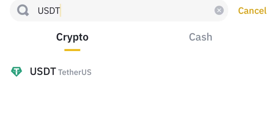Click the search lens left of USDT

point(23,10)
